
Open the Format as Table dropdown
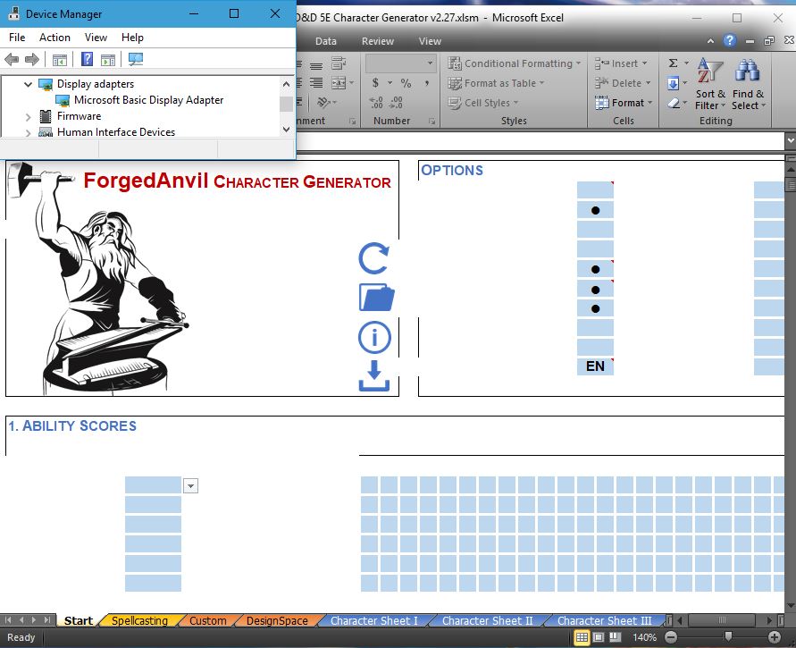[x=496, y=83]
